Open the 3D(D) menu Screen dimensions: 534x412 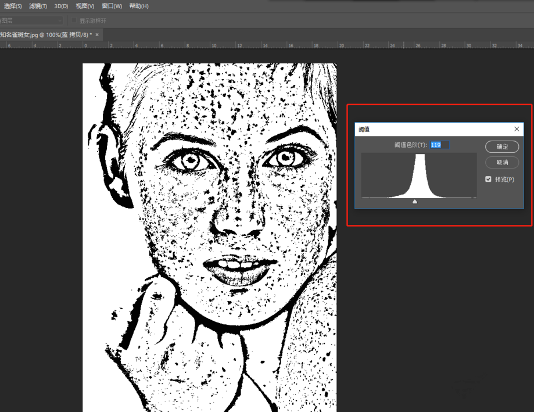[x=61, y=6]
